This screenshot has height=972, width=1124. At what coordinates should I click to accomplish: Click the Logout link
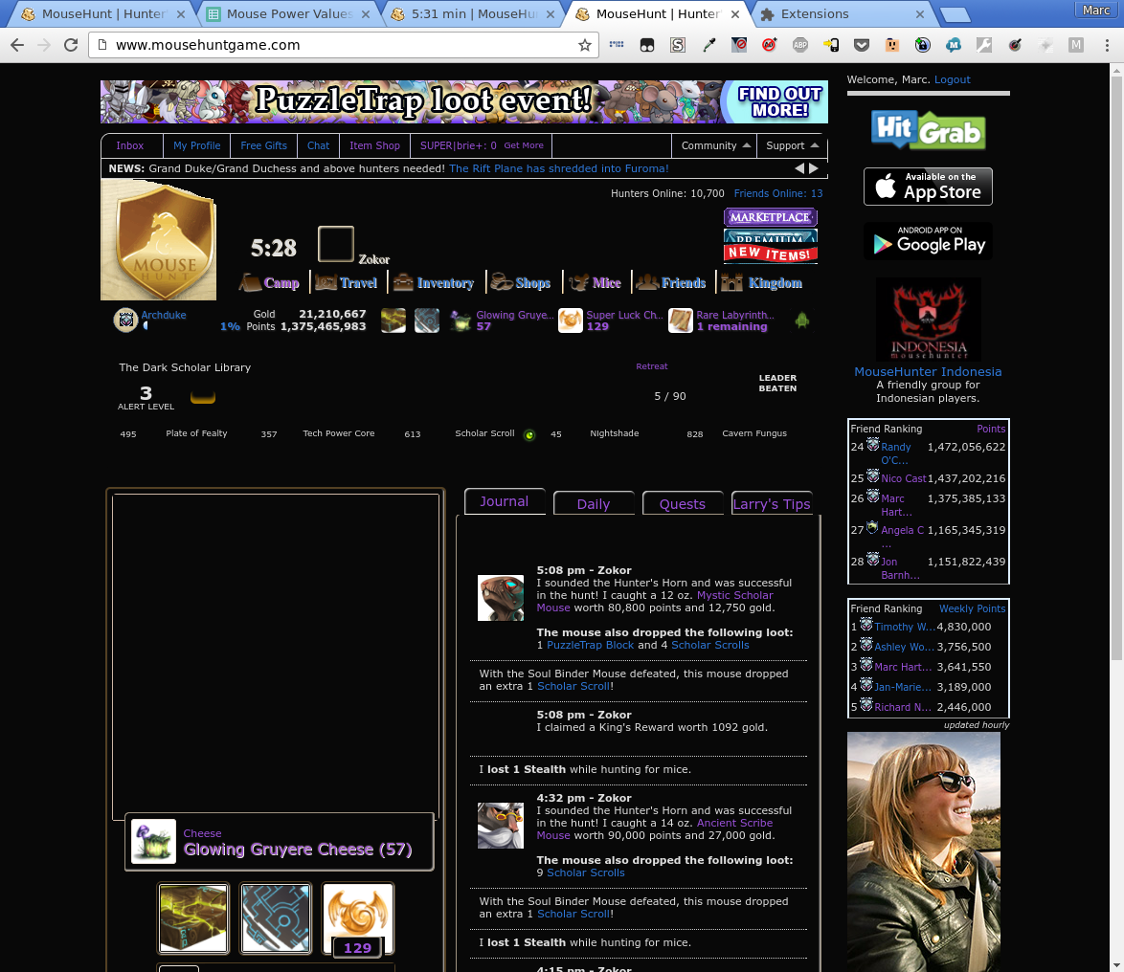[x=952, y=79]
